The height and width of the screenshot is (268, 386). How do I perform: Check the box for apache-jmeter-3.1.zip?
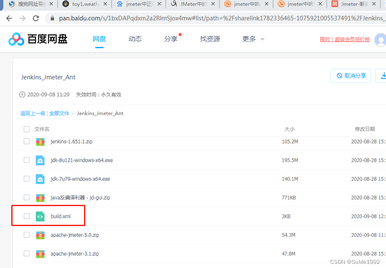(x=27, y=253)
